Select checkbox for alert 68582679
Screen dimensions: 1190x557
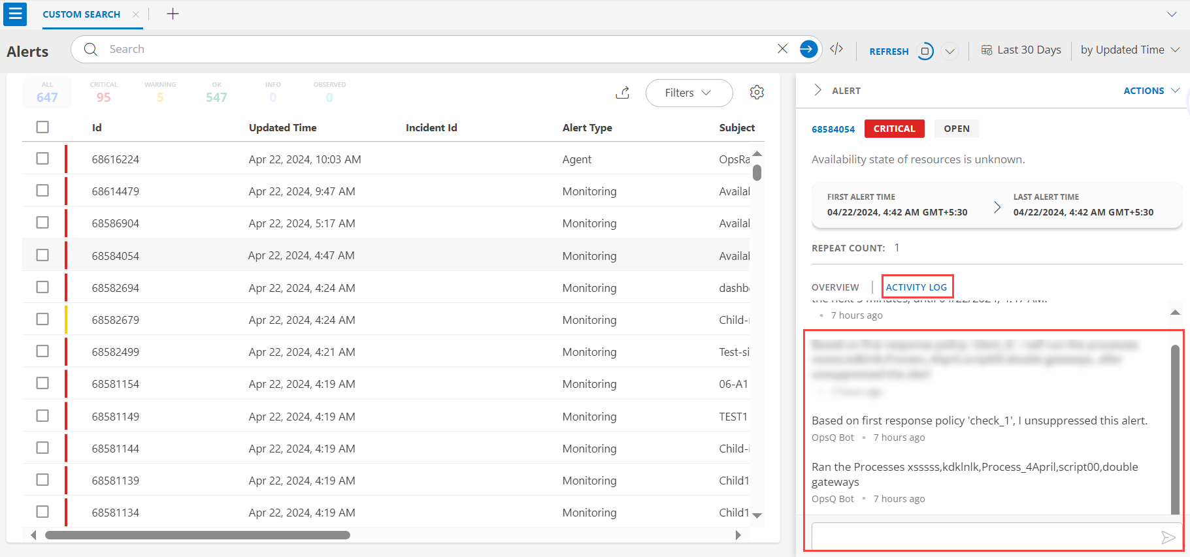tap(42, 319)
